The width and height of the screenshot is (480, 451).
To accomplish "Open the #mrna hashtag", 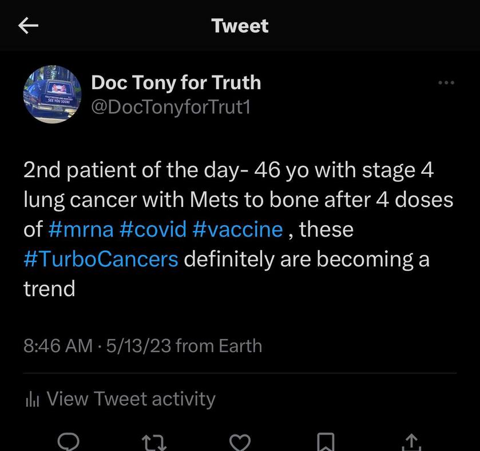I will point(81,229).
